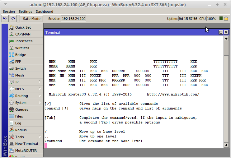Open Mesh via its nodes icon
The height and width of the screenshot is (158, 231).
pos(11,75)
